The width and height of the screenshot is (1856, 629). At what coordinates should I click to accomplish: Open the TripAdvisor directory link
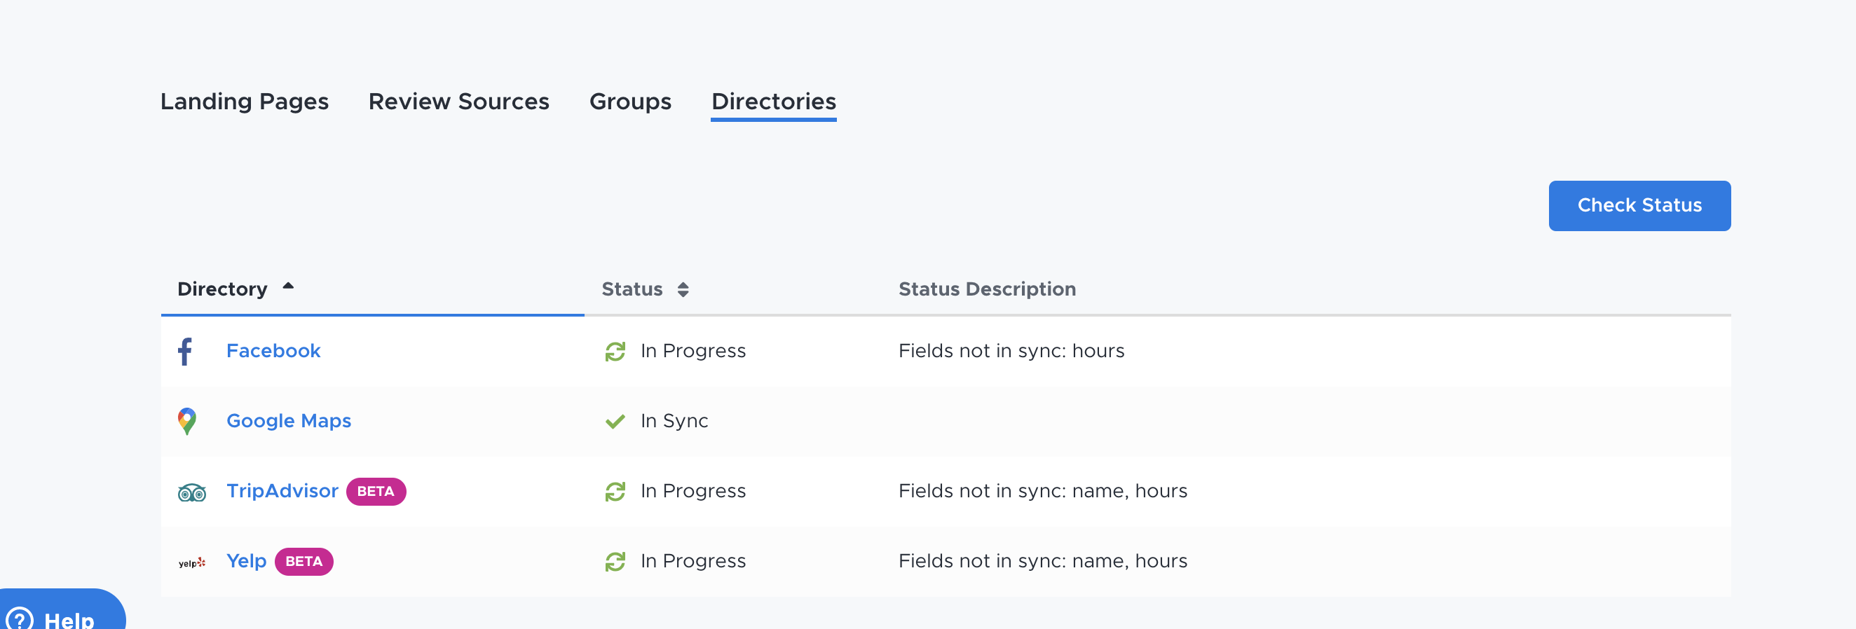coord(282,491)
